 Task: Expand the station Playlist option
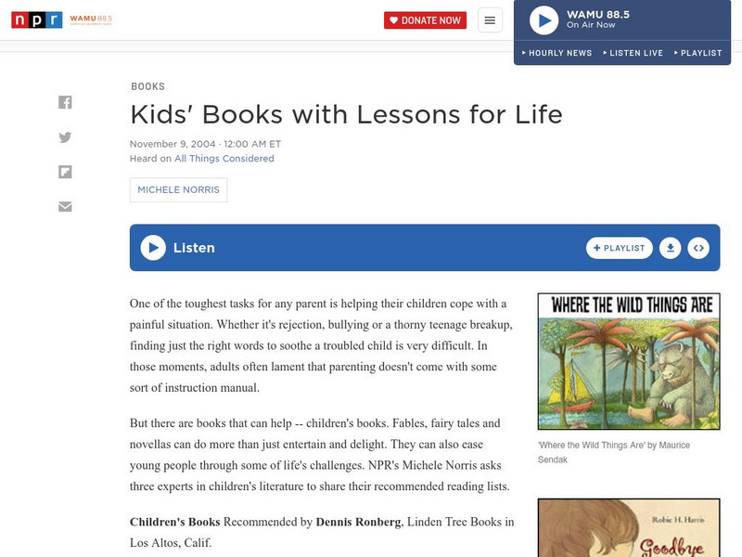click(698, 53)
